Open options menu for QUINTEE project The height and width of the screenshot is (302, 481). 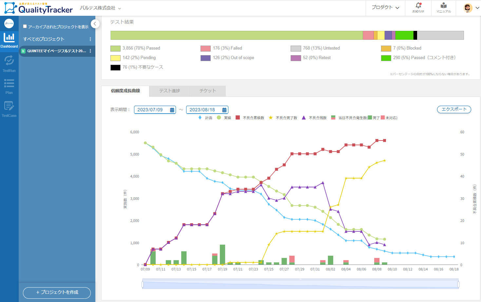[90, 51]
